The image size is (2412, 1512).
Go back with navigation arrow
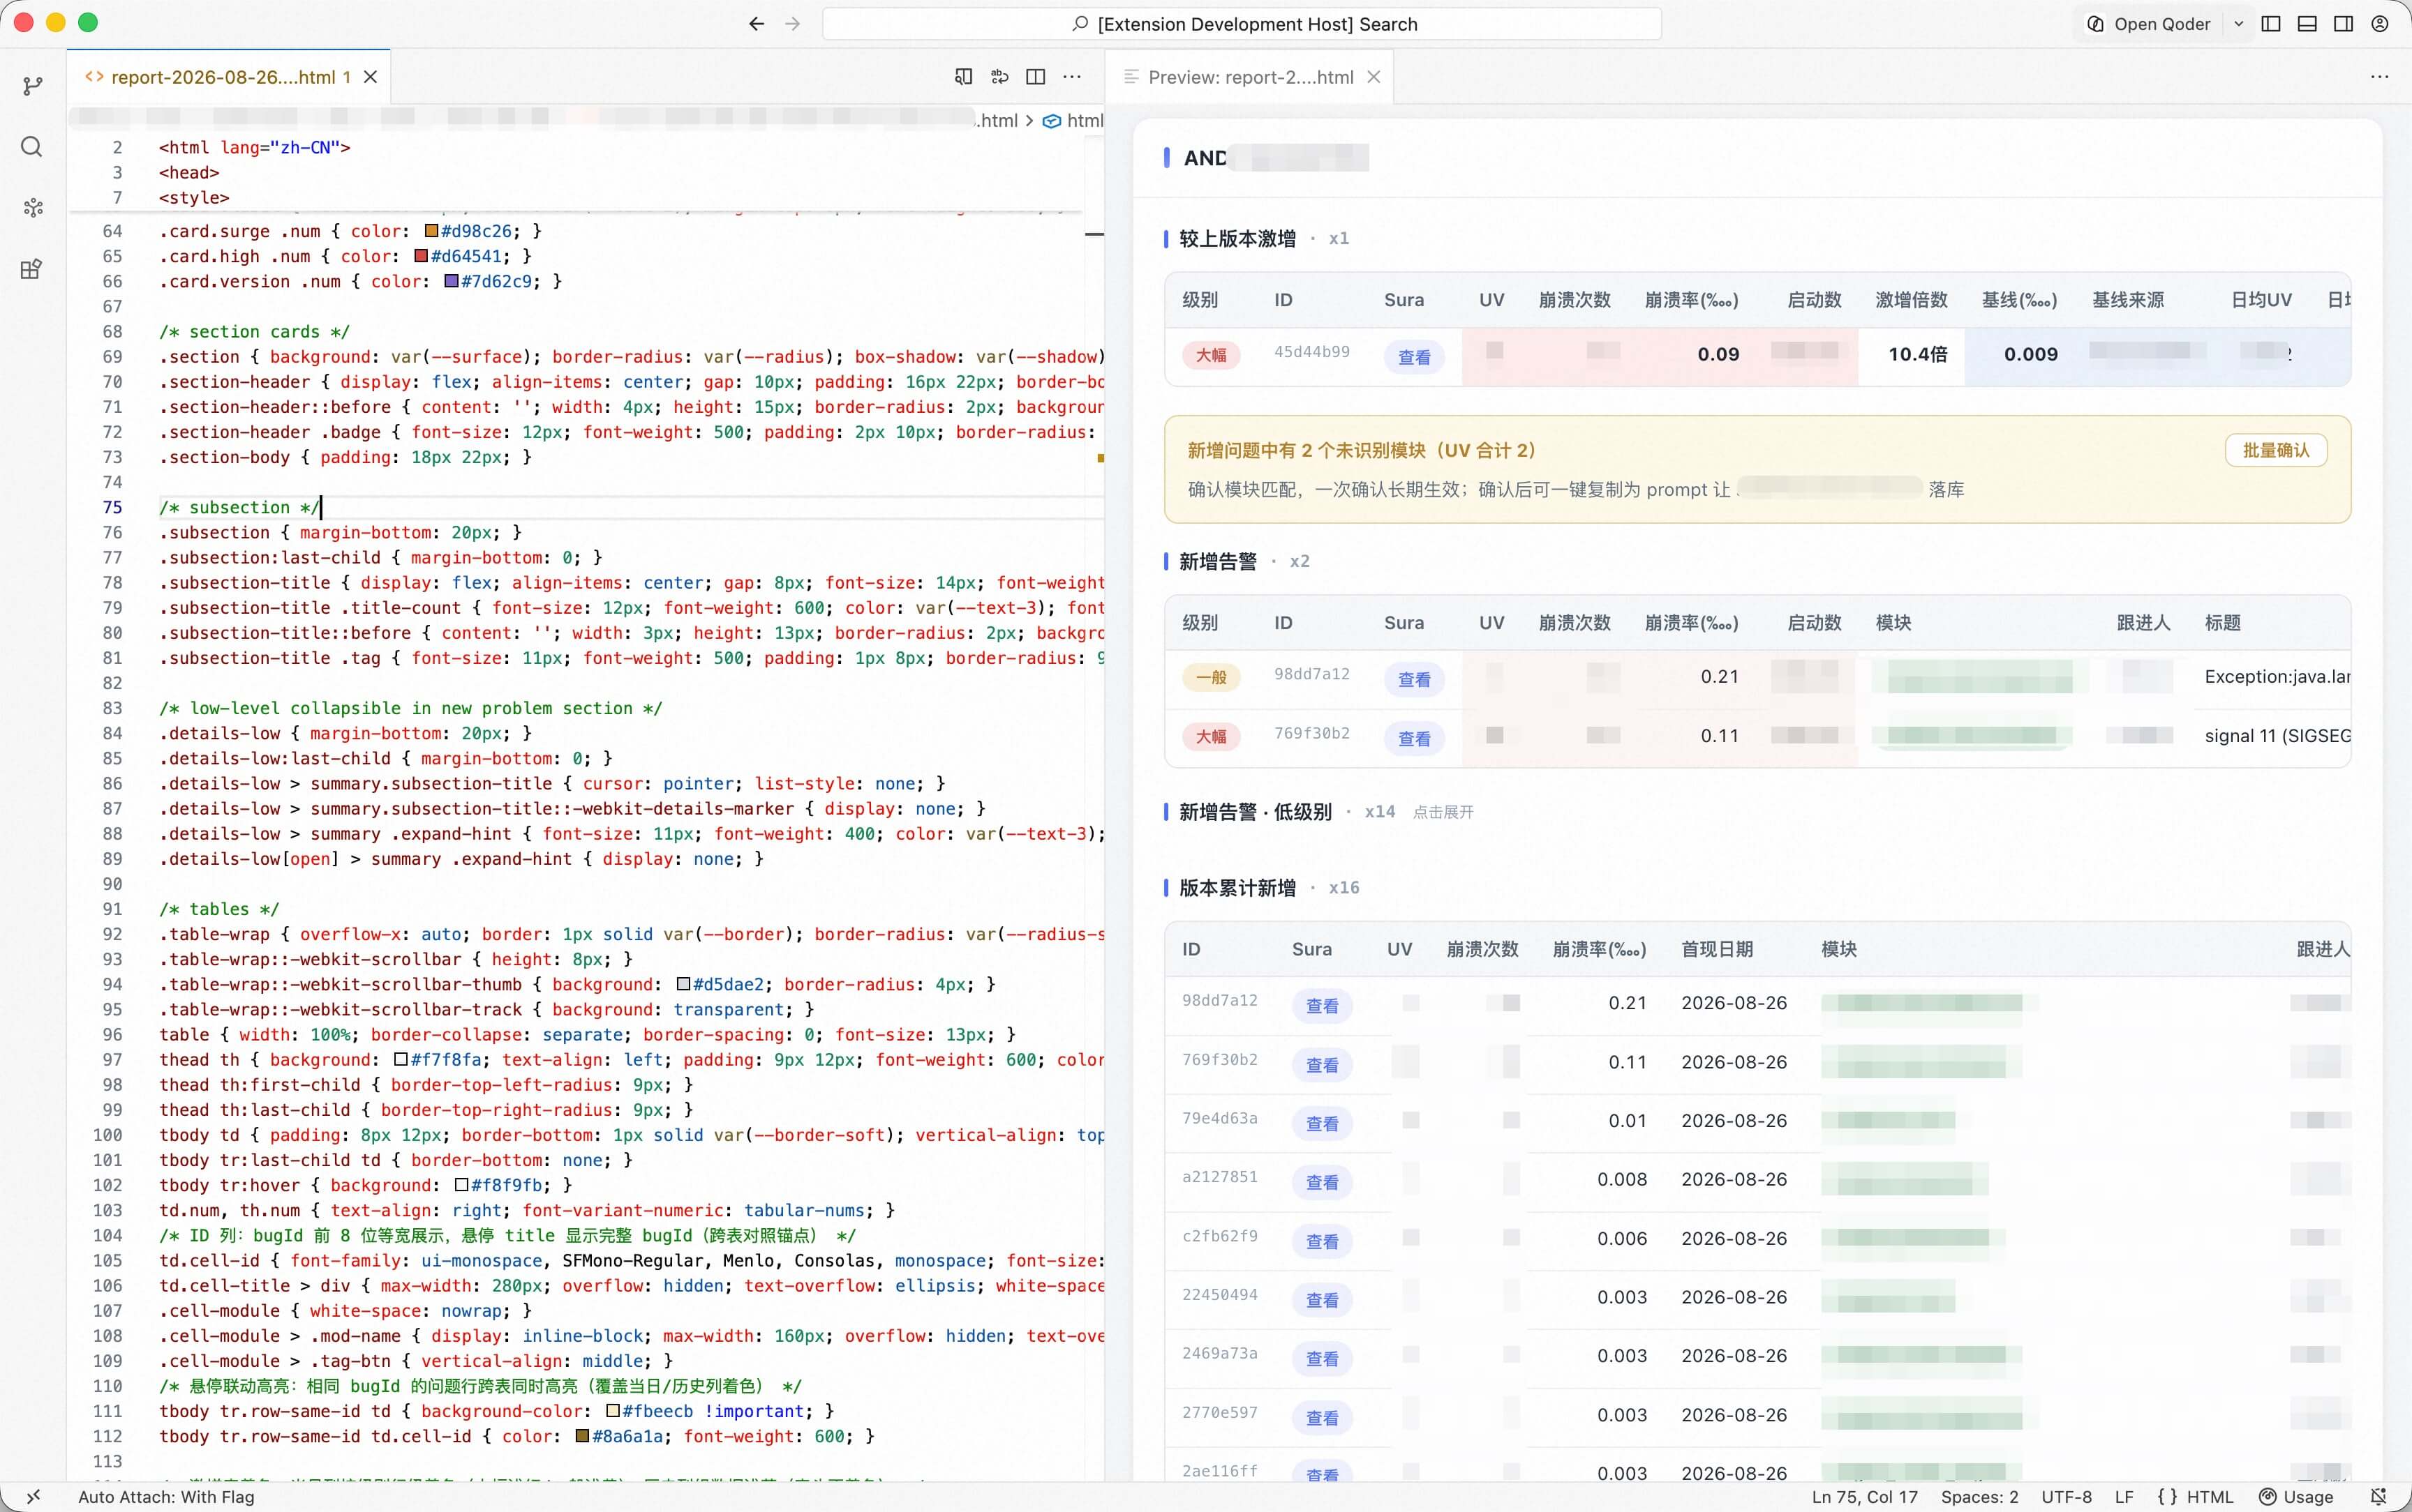click(757, 24)
